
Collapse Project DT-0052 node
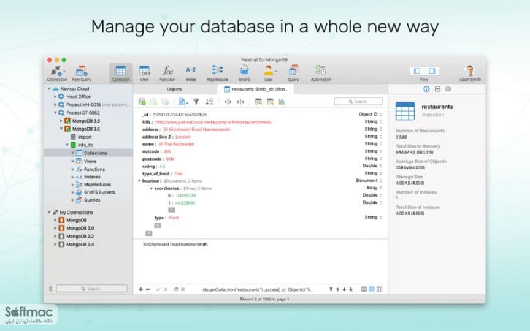tap(55, 113)
